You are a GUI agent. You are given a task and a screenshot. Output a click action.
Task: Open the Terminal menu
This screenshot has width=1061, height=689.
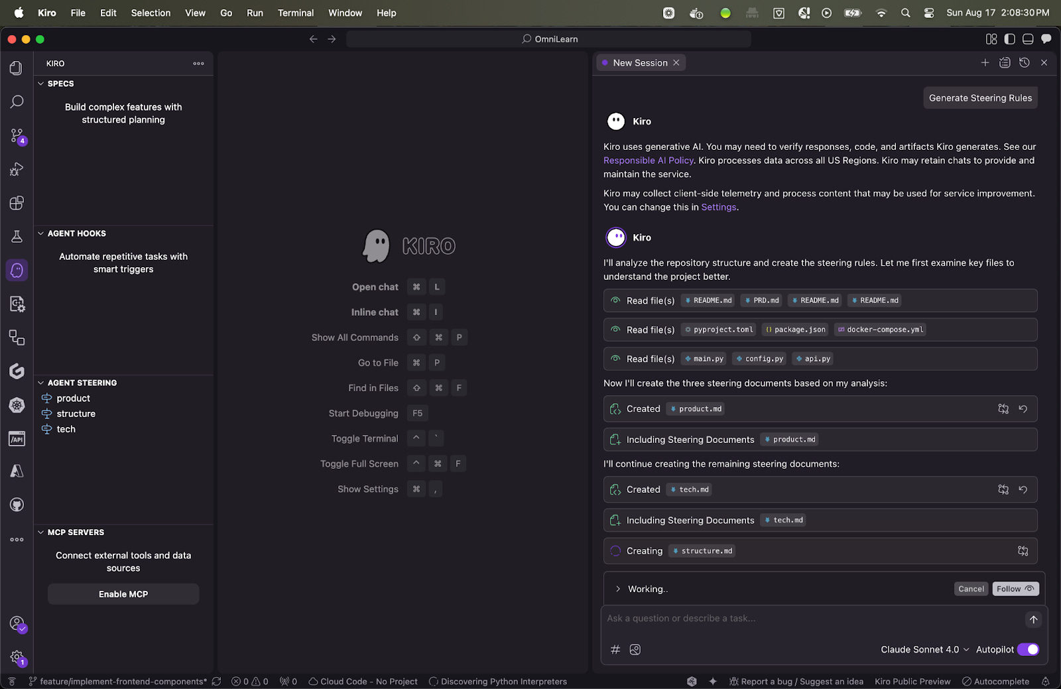click(x=296, y=13)
